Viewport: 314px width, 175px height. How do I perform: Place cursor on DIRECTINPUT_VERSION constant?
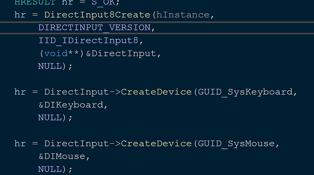coord(94,28)
